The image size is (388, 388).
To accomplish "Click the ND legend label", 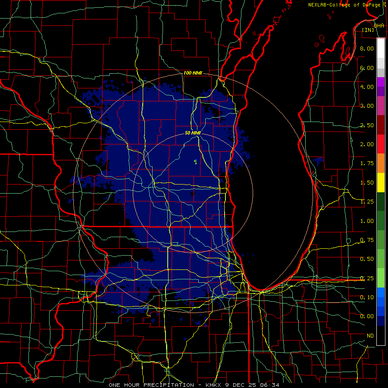I will tap(370, 336).
